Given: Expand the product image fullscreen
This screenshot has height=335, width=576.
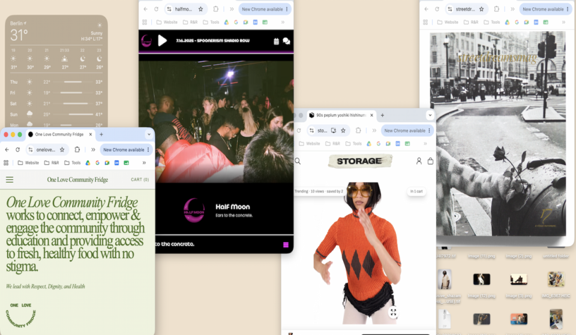Looking at the screenshot, I should tap(394, 312).
